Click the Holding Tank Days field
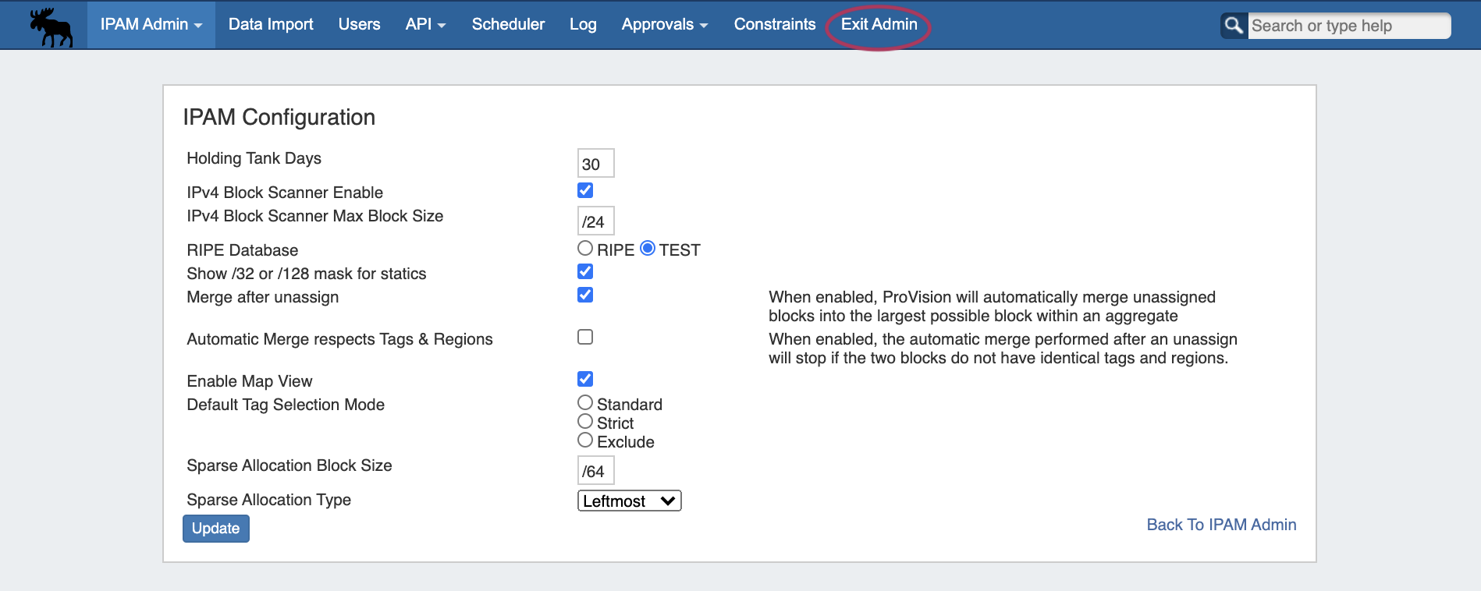Viewport: 1481px width, 591px height. [595, 164]
